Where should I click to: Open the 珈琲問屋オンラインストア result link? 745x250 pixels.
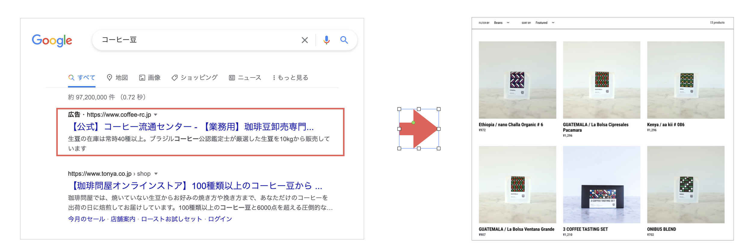pyautogui.click(x=196, y=186)
